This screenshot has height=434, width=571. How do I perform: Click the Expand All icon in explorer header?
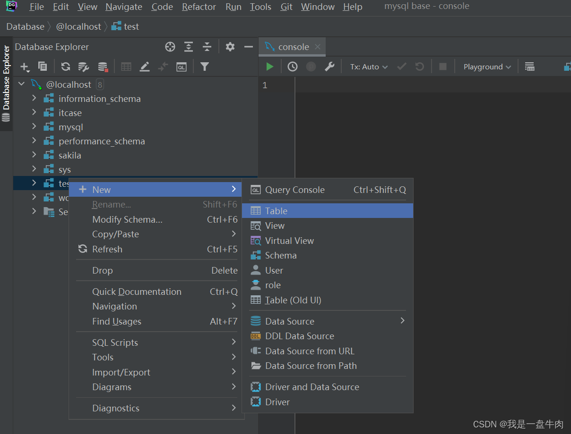189,47
